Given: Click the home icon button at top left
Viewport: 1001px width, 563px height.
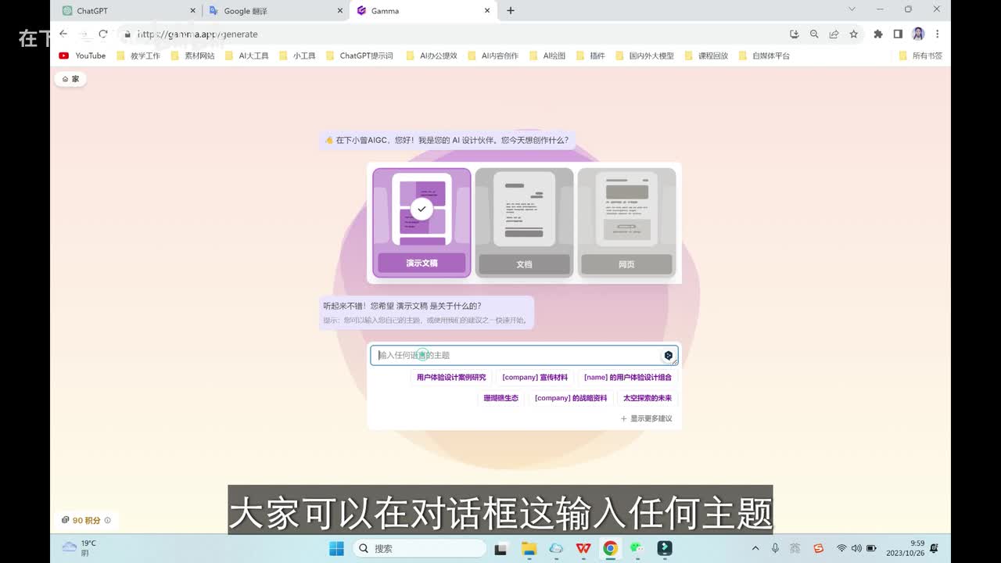Looking at the screenshot, I should point(70,79).
